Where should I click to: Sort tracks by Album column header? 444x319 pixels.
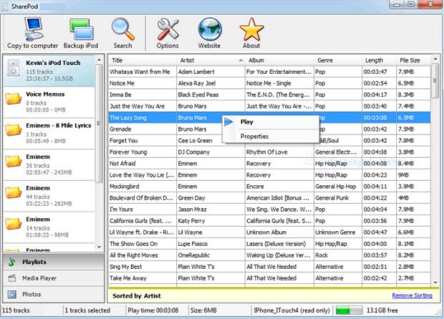[279, 60]
